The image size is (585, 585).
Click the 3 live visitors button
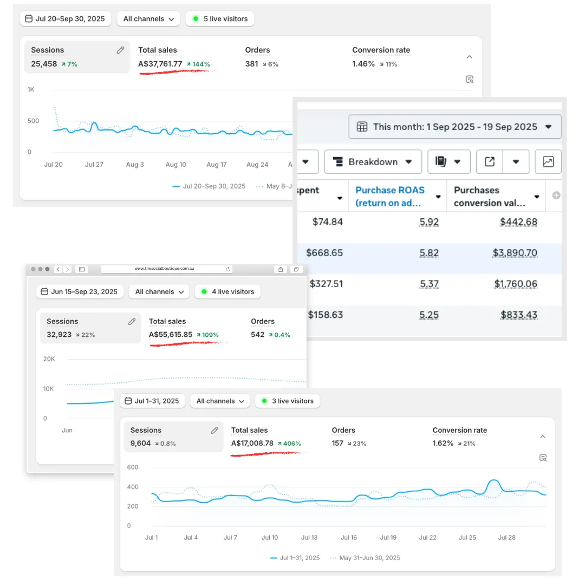click(x=287, y=401)
